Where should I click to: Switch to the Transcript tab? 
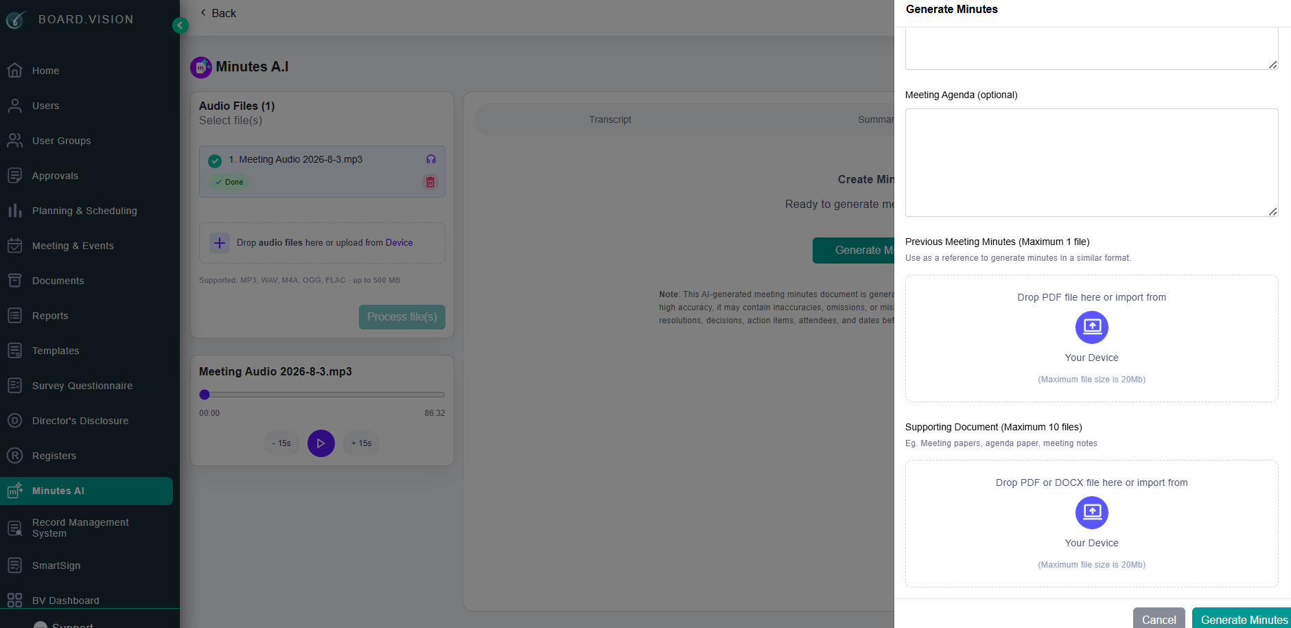pos(610,119)
